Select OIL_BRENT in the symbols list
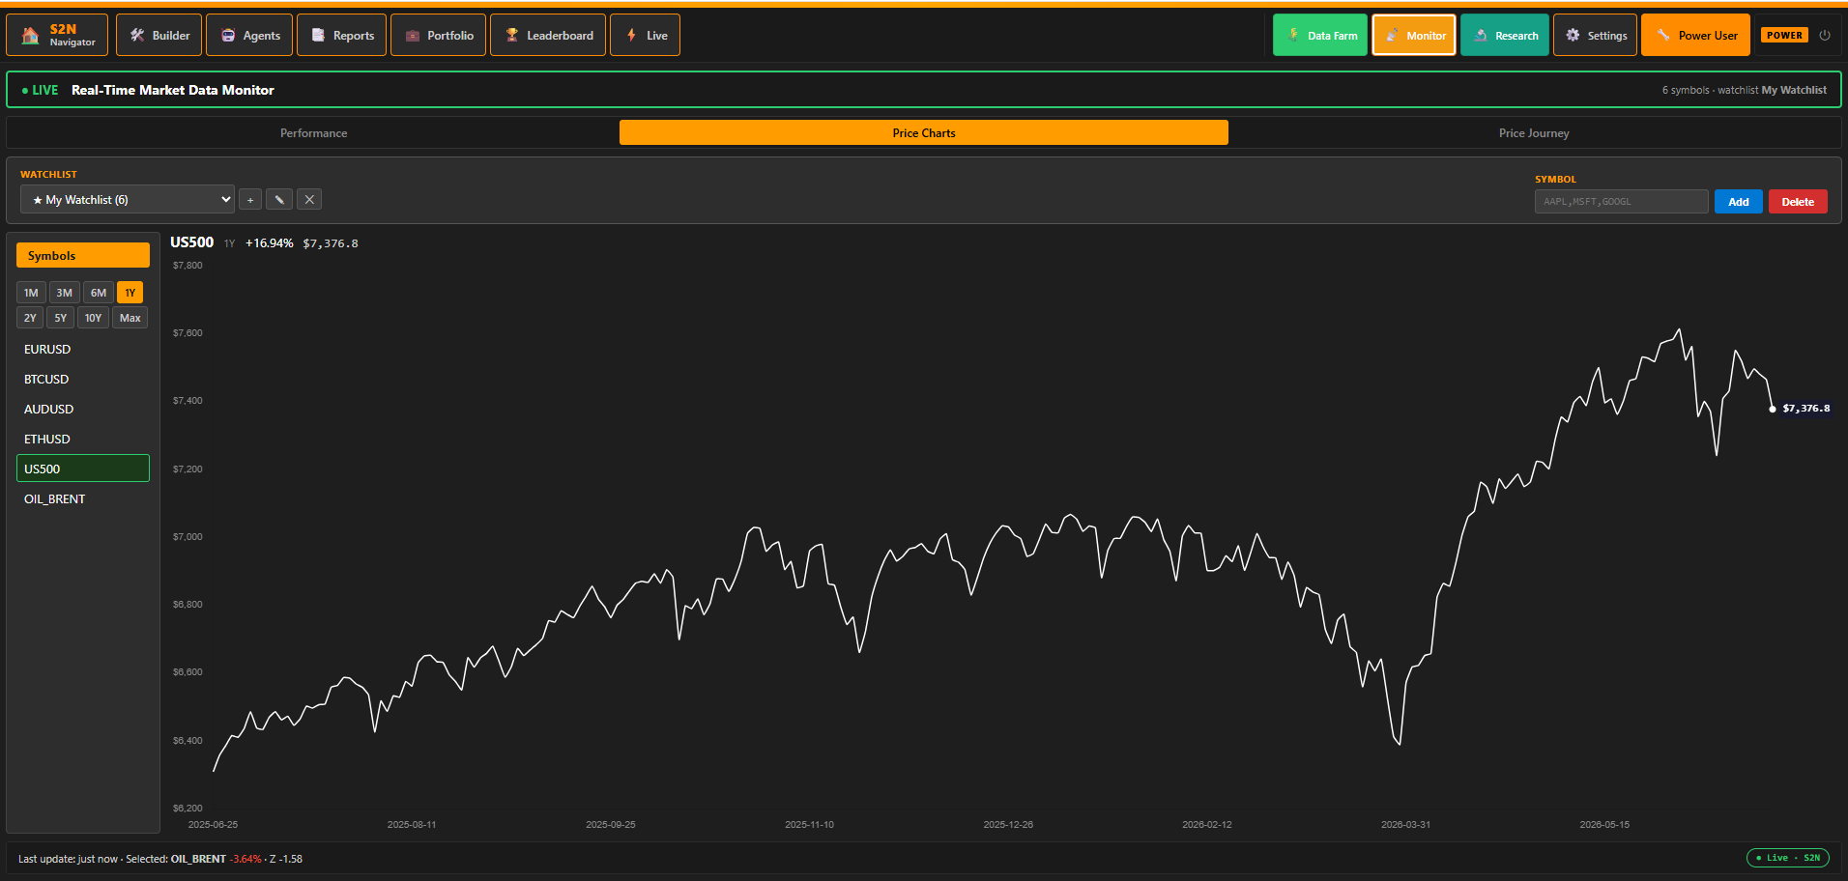 [83, 498]
